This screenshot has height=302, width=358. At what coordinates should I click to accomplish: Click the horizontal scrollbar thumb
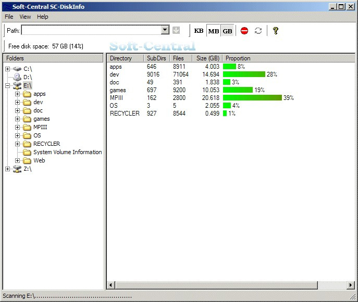(x=216, y=285)
